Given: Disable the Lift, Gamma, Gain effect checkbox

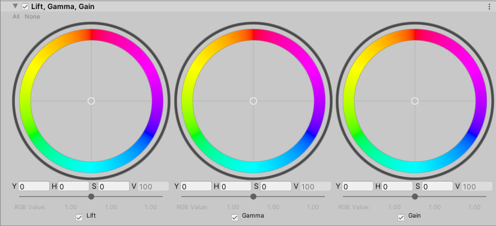Looking at the screenshot, I should click(25, 7).
